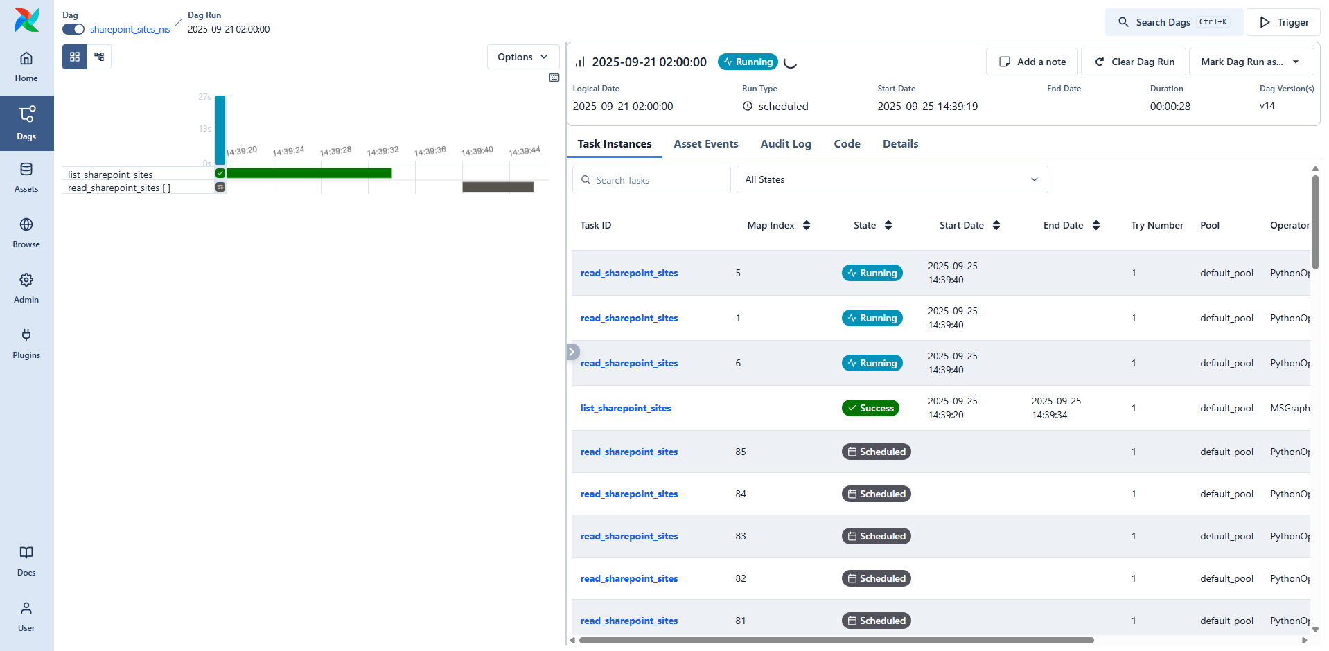Click the Airflow logo icon

pos(26,20)
